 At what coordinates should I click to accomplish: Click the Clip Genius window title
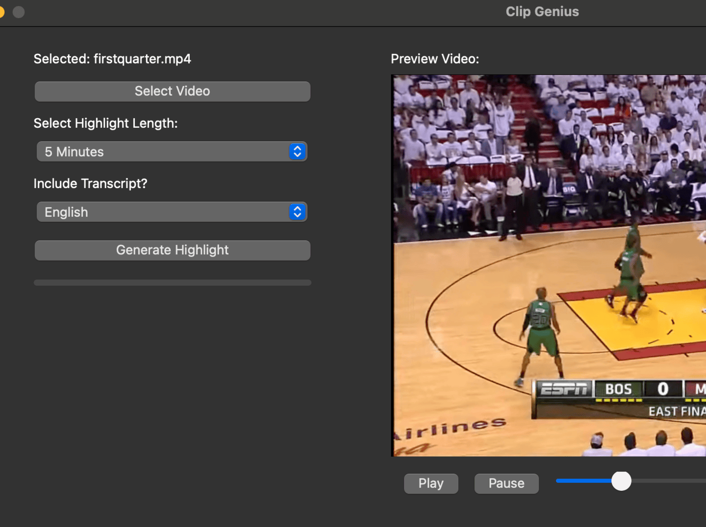(x=542, y=12)
